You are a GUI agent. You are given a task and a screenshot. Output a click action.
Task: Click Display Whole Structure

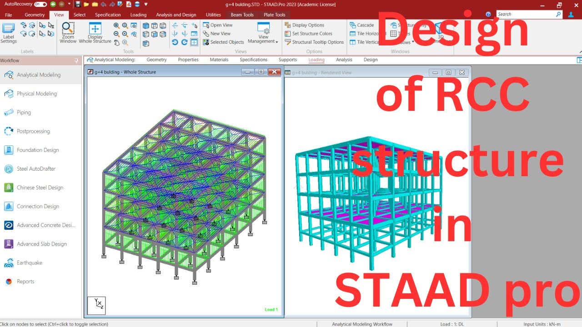point(95,33)
